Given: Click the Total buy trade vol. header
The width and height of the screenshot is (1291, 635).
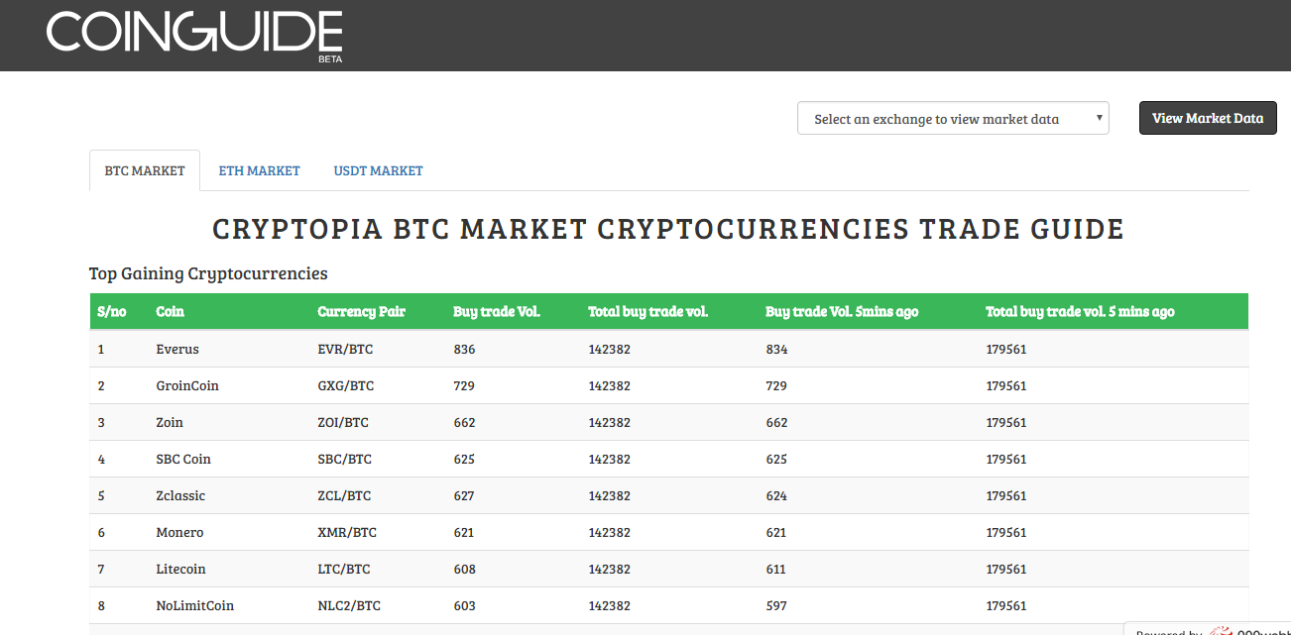Looking at the screenshot, I should [647, 311].
